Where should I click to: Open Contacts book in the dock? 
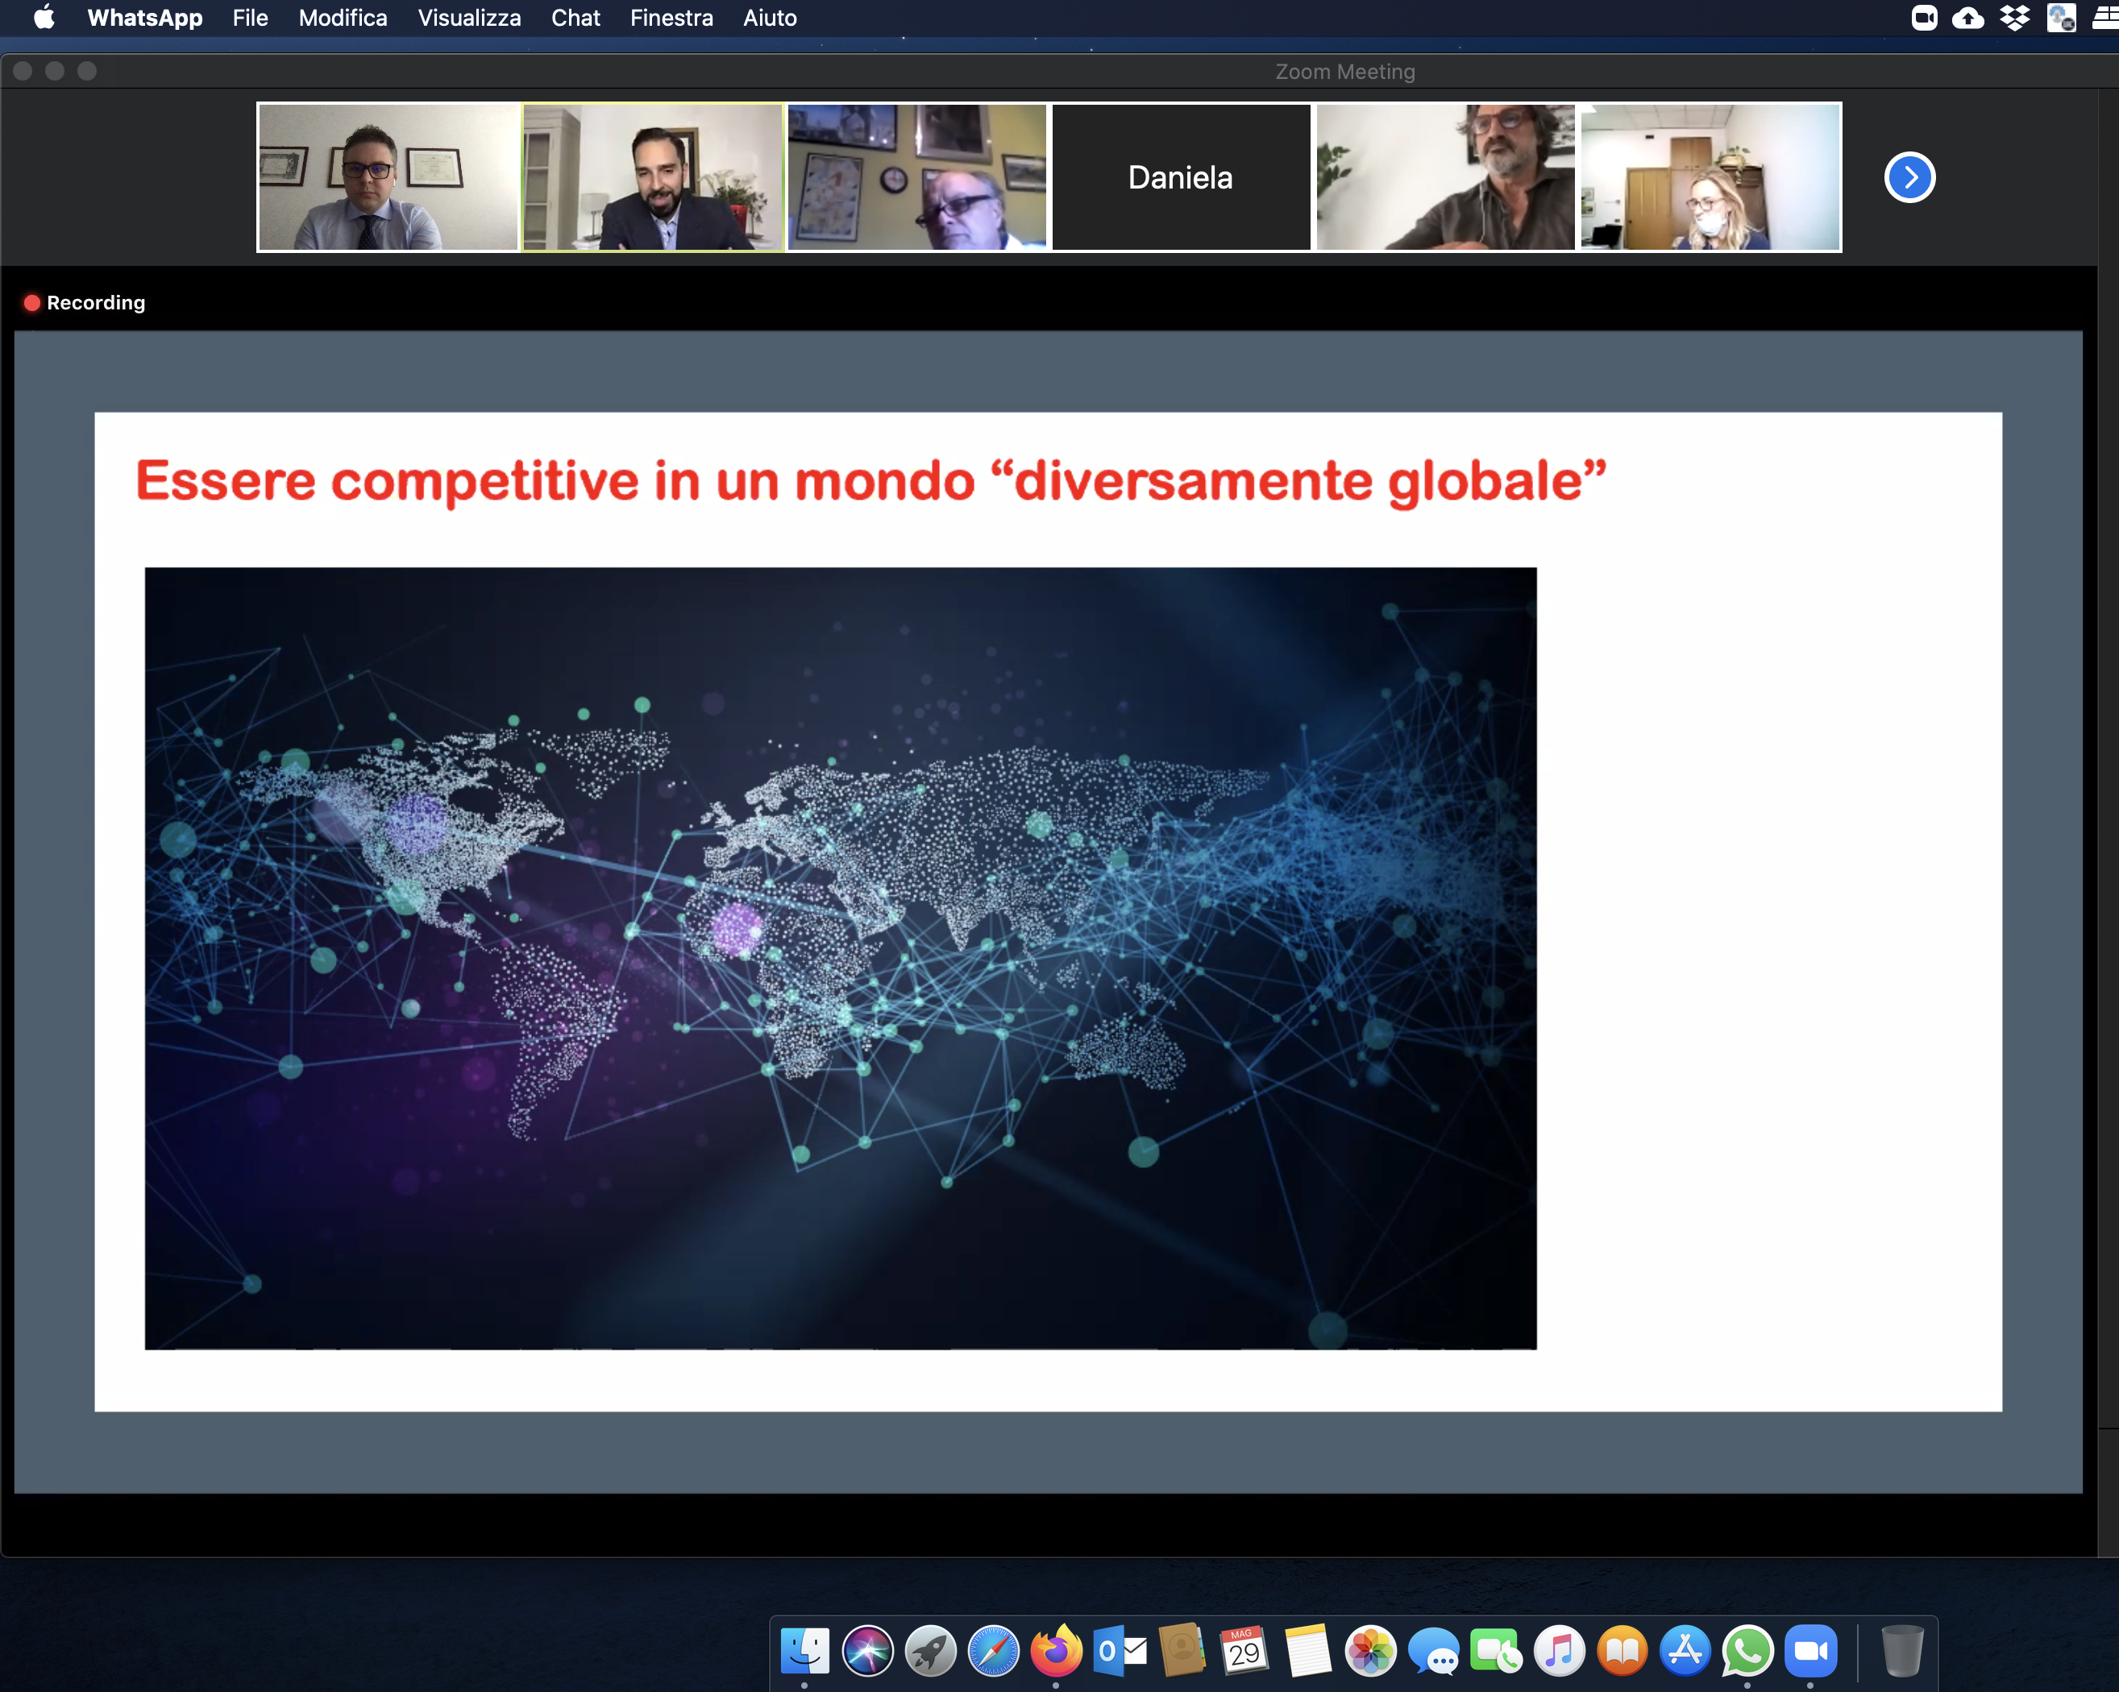(1182, 1651)
